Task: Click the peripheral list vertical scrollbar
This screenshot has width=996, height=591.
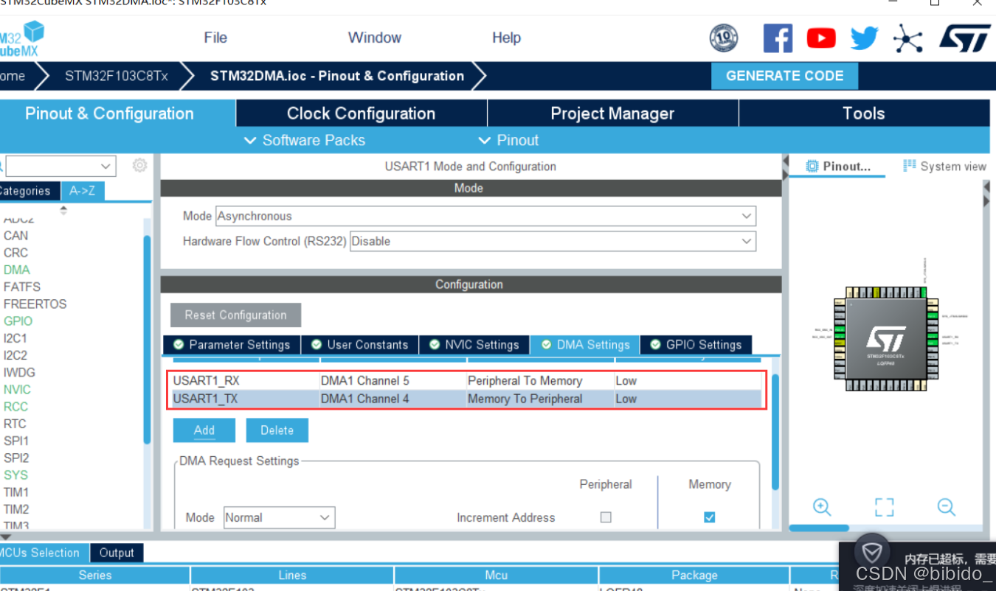Action: pyautogui.click(x=147, y=339)
